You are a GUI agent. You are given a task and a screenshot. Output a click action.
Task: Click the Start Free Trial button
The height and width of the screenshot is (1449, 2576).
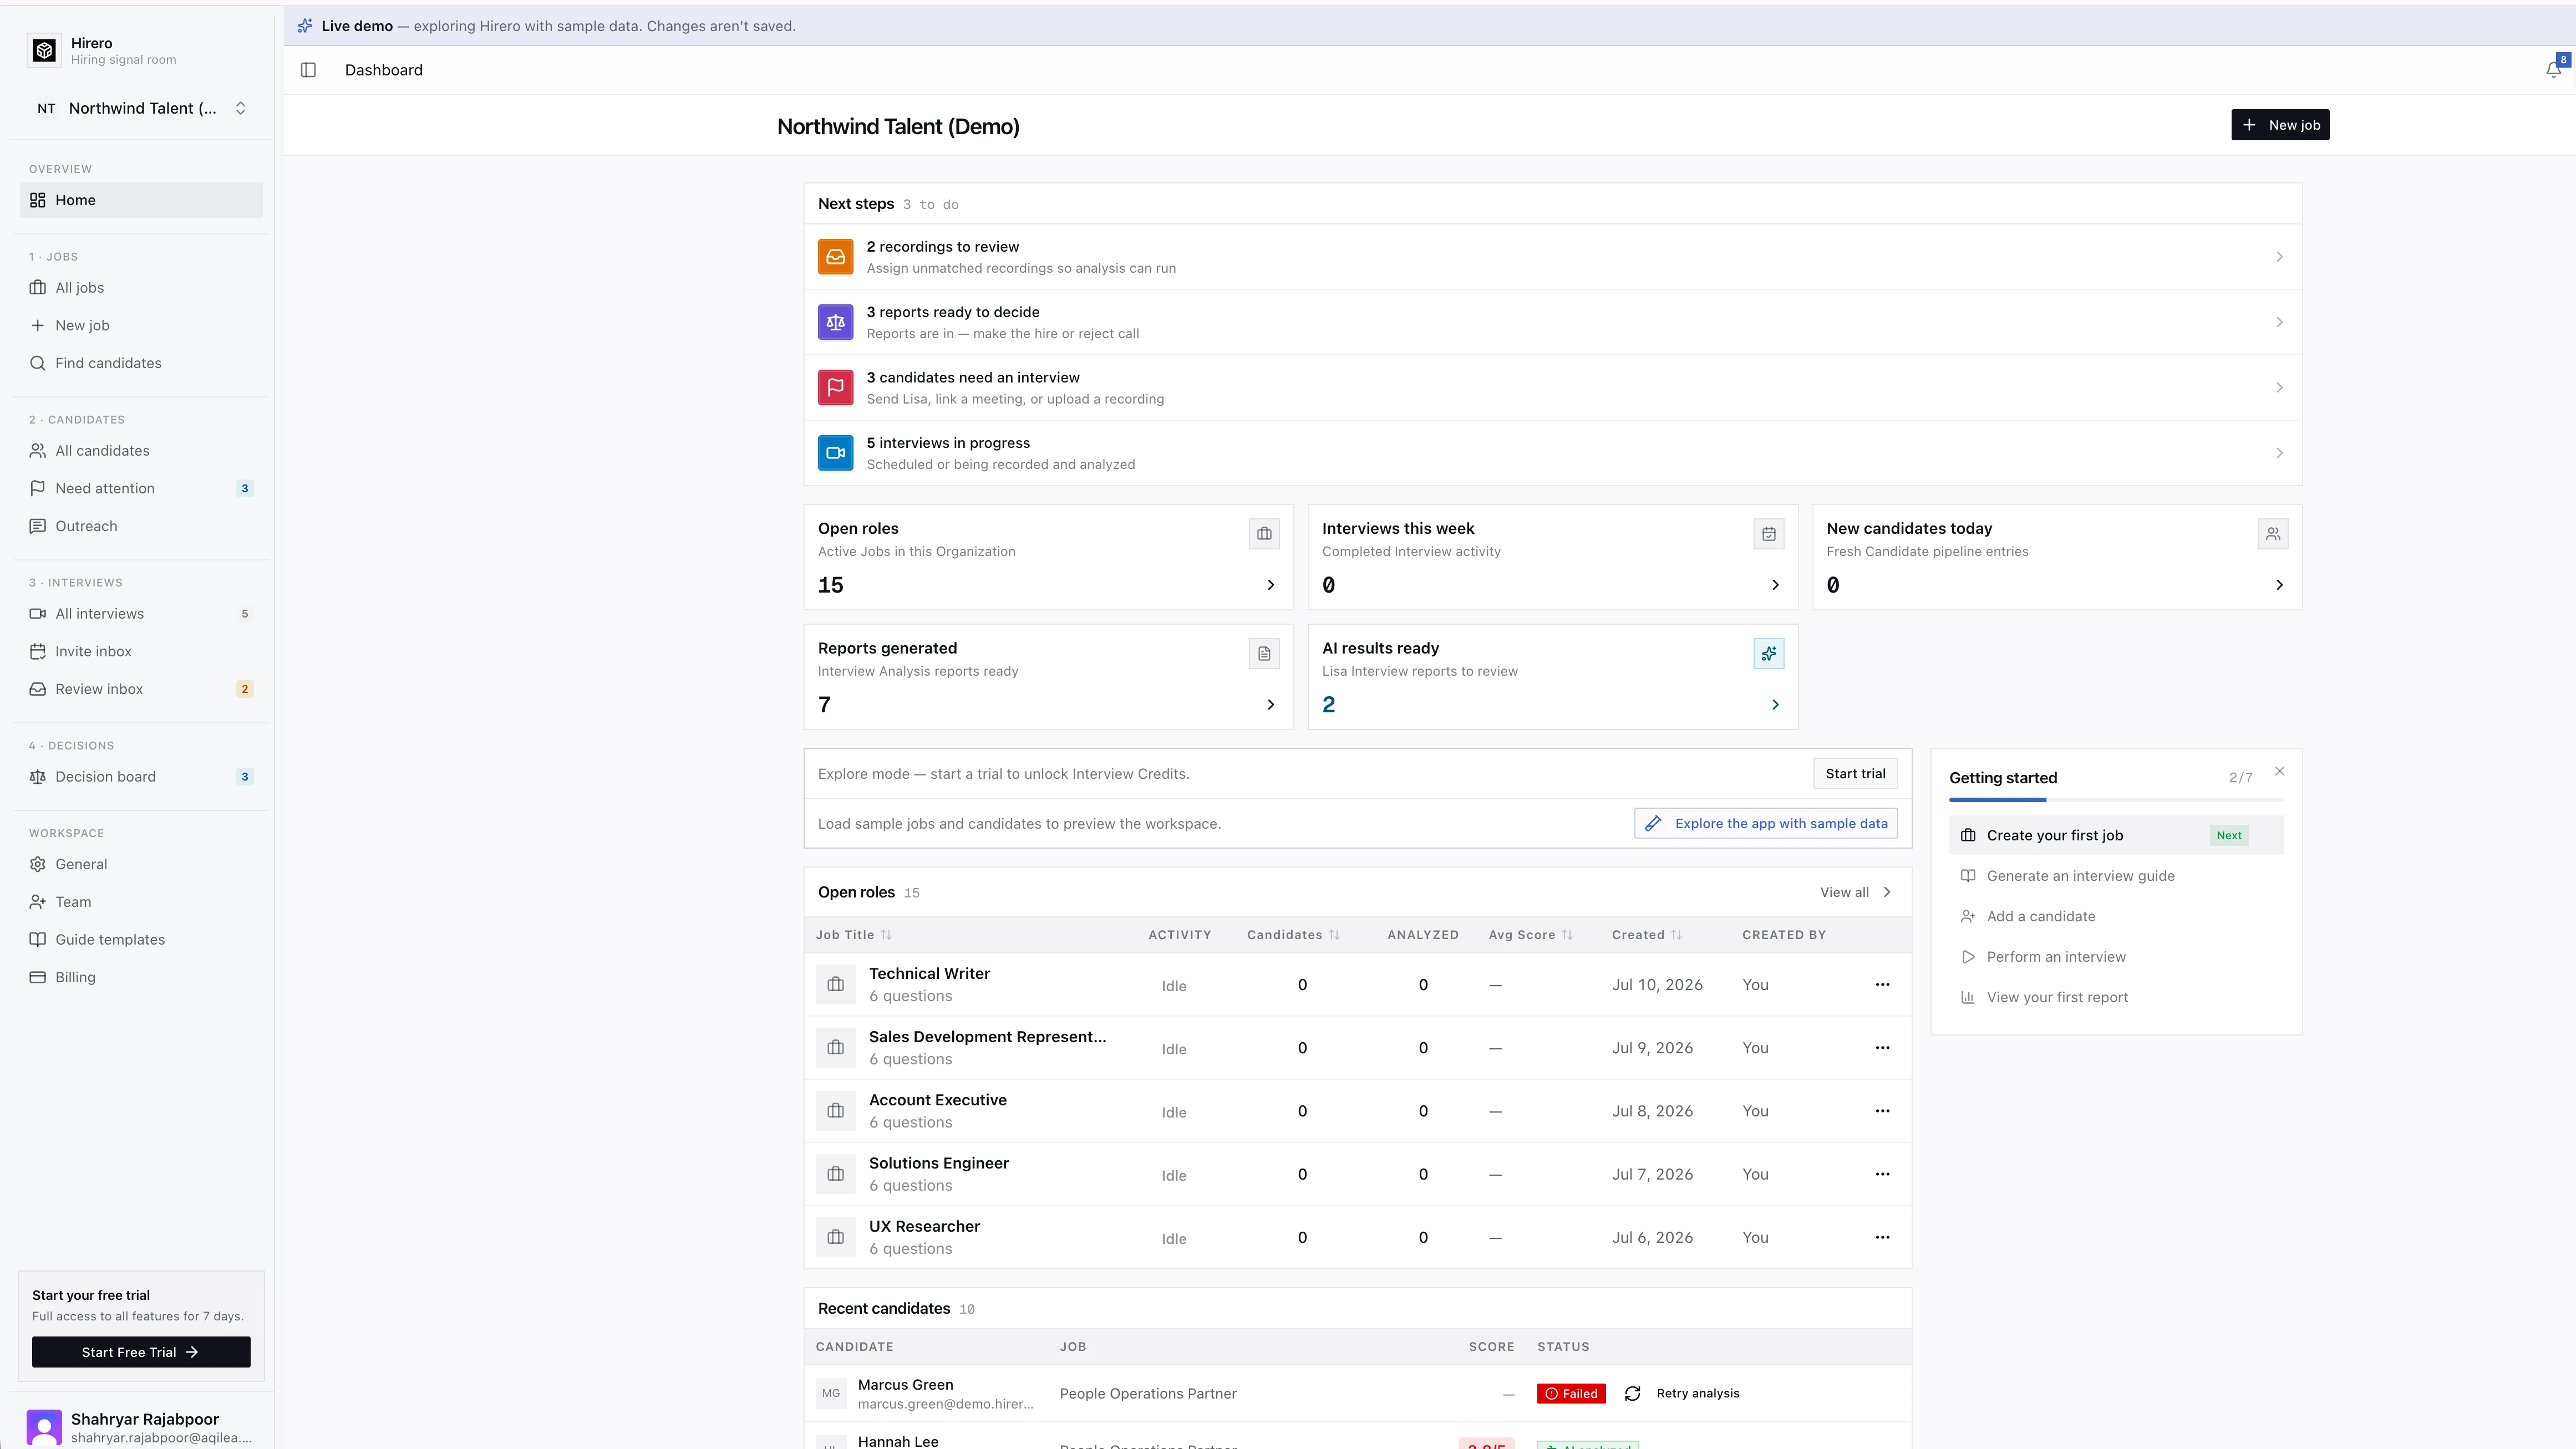click(141, 1352)
